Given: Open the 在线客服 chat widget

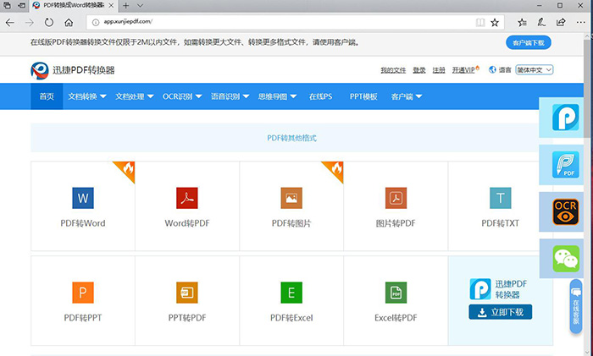Looking at the screenshot, I should [575, 306].
